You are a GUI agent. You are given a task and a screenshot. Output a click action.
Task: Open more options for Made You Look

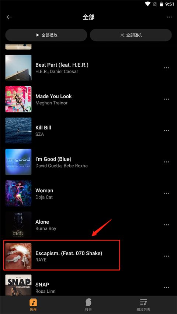166,99
